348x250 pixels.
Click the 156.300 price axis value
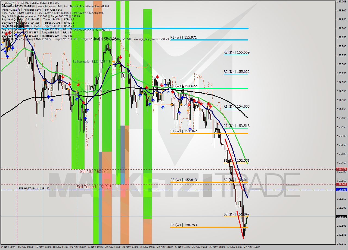(x=341, y=28)
